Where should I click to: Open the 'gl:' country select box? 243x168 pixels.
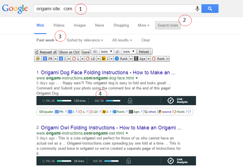(x=129, y=51)
